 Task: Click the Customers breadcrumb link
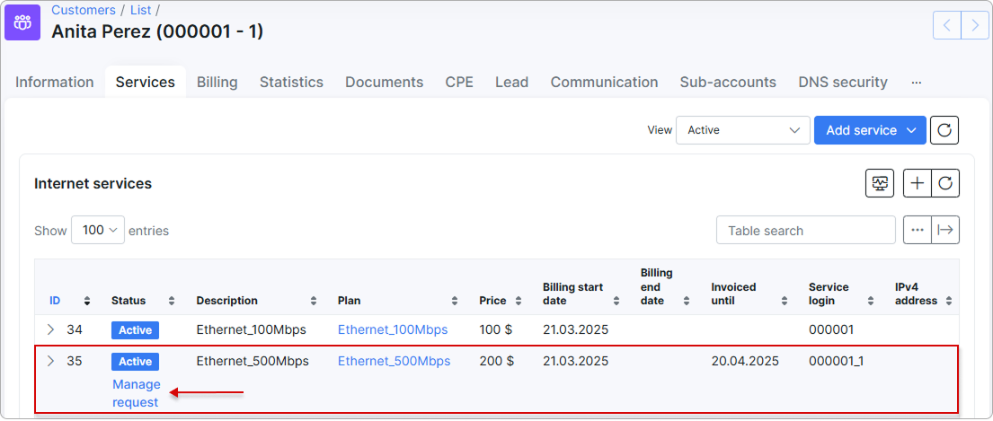(84, 10)
